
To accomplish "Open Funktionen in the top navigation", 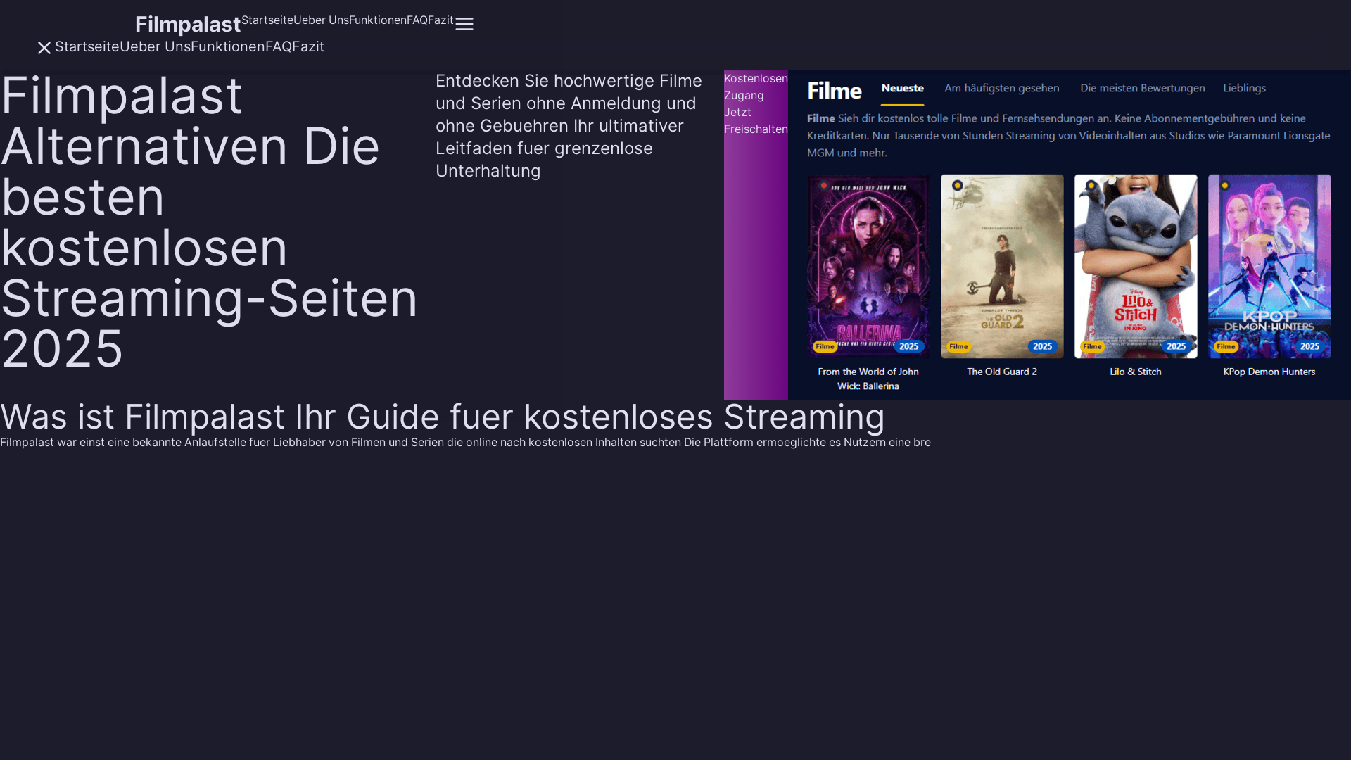I will (378, 20).
